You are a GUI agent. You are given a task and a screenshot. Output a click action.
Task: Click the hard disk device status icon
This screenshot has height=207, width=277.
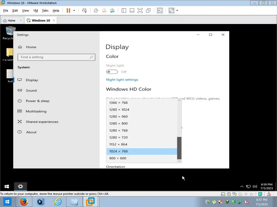pos(223,194)
